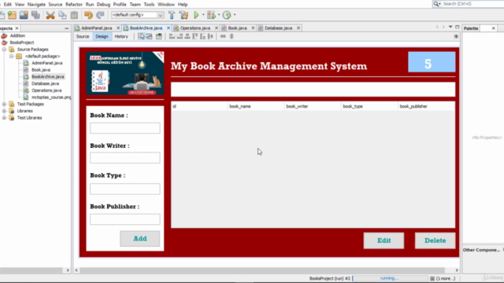Click the search magnifier icon
The height and width of the screenshot is (283, 504).
point(436,4)
